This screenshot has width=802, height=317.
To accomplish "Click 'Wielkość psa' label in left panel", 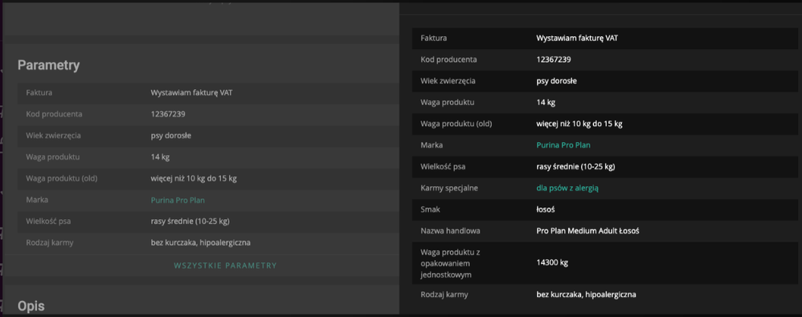I will 48,221.
